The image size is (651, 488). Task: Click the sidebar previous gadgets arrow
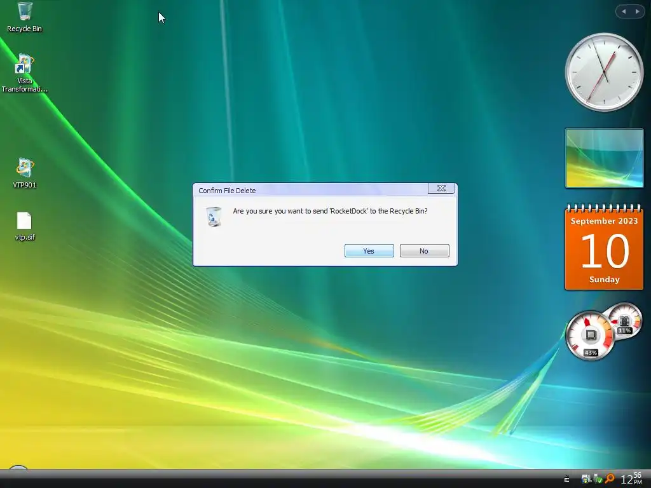click(624, 11)
